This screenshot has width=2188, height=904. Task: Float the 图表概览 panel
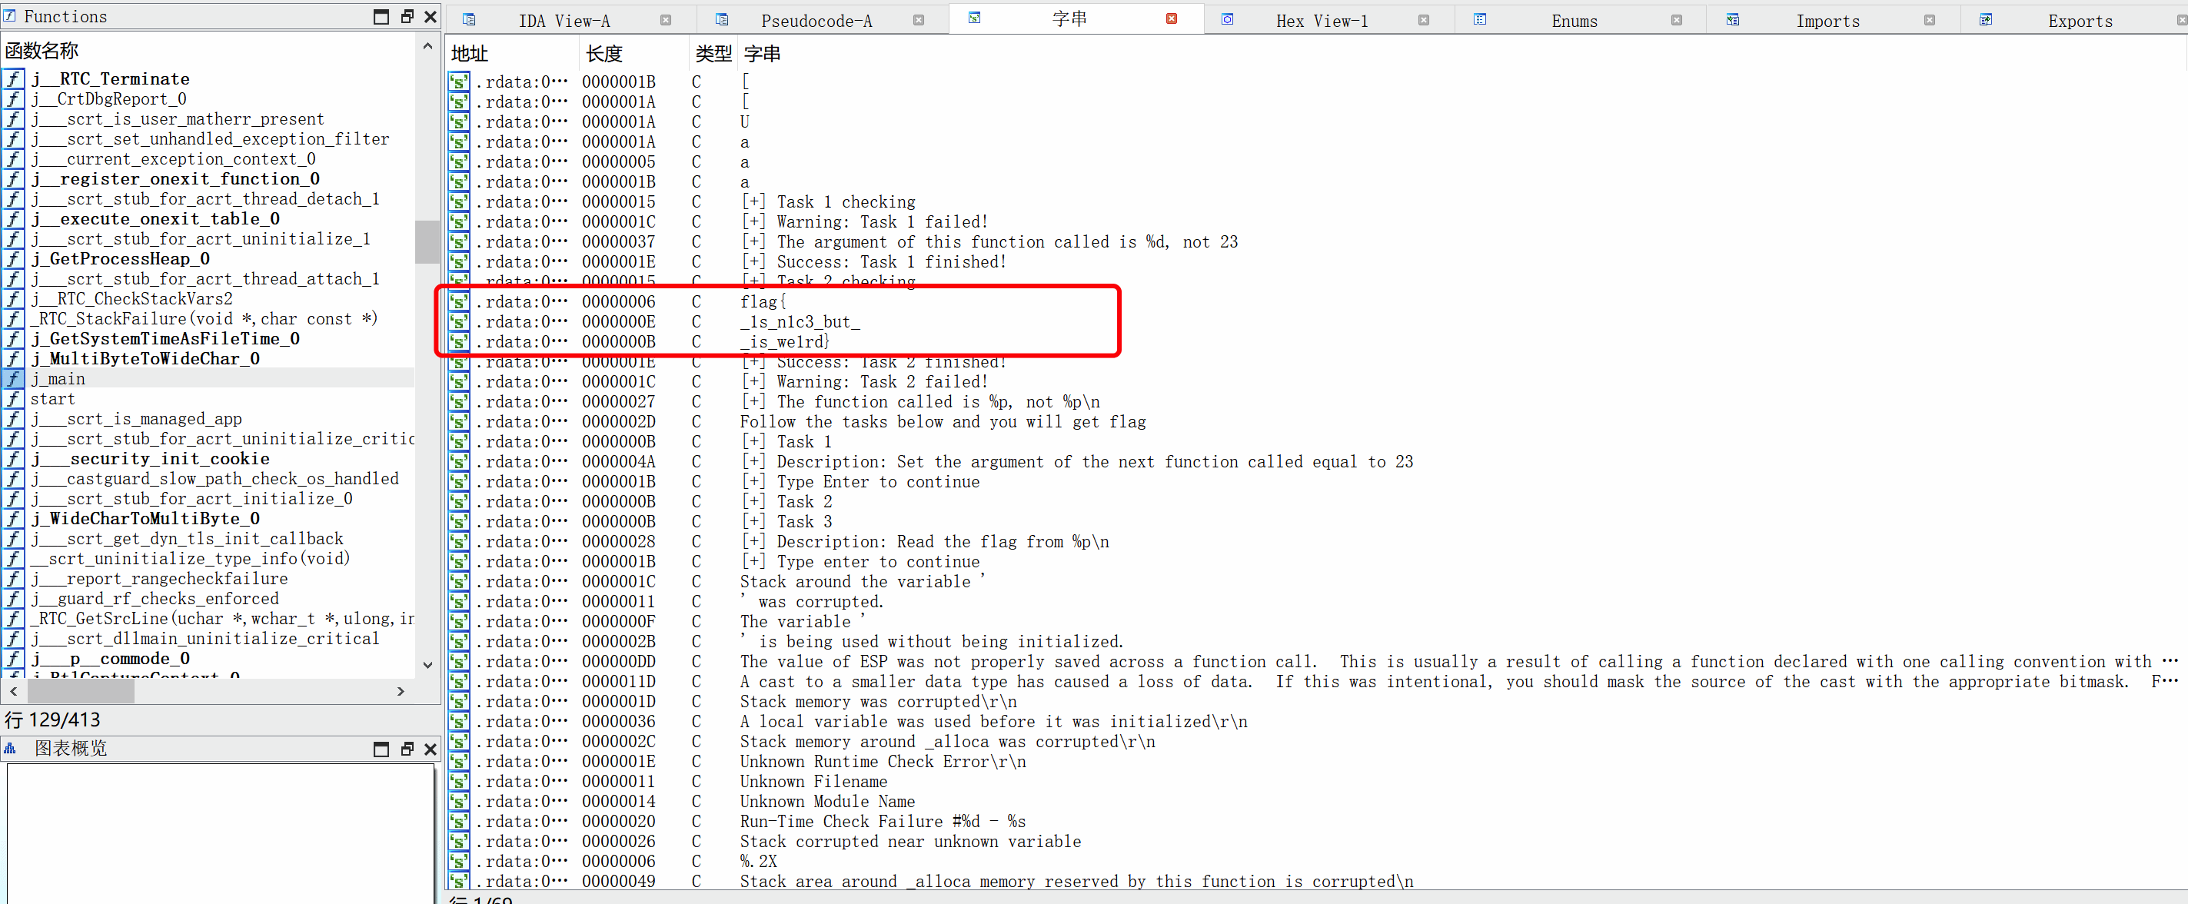407,749
